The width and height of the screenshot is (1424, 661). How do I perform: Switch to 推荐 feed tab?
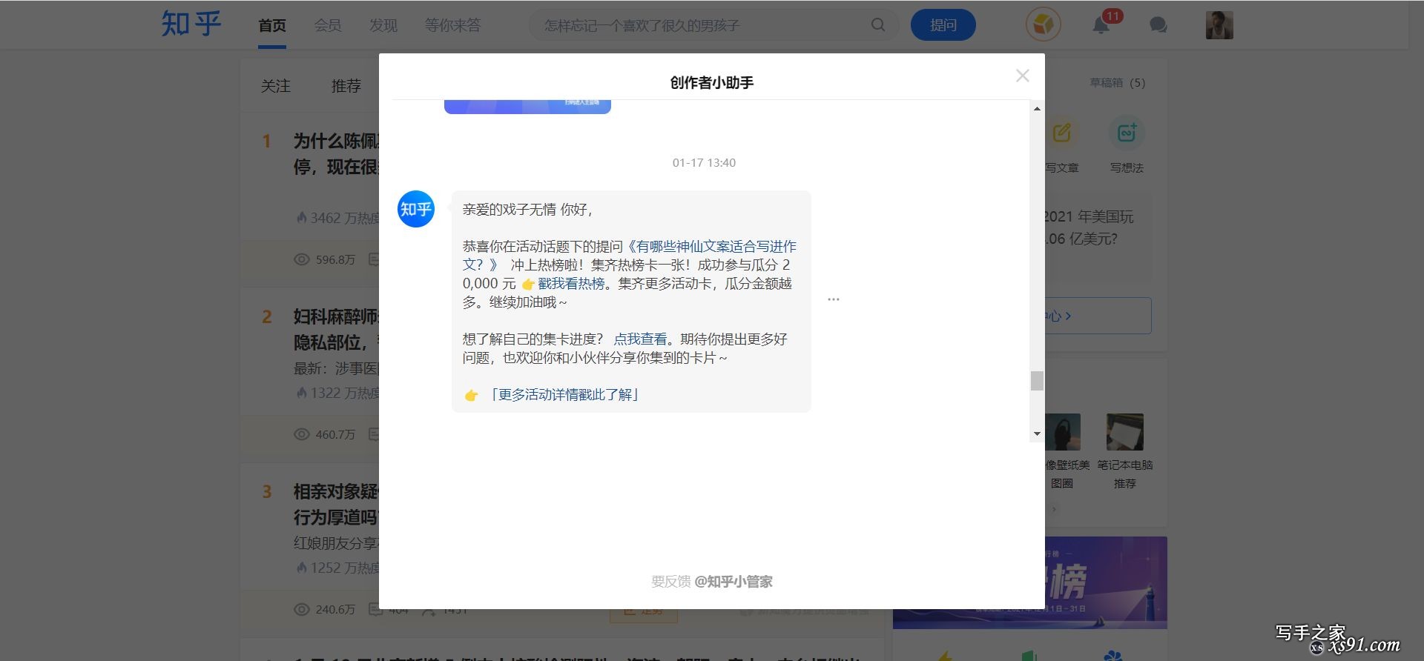pos(346,86)
